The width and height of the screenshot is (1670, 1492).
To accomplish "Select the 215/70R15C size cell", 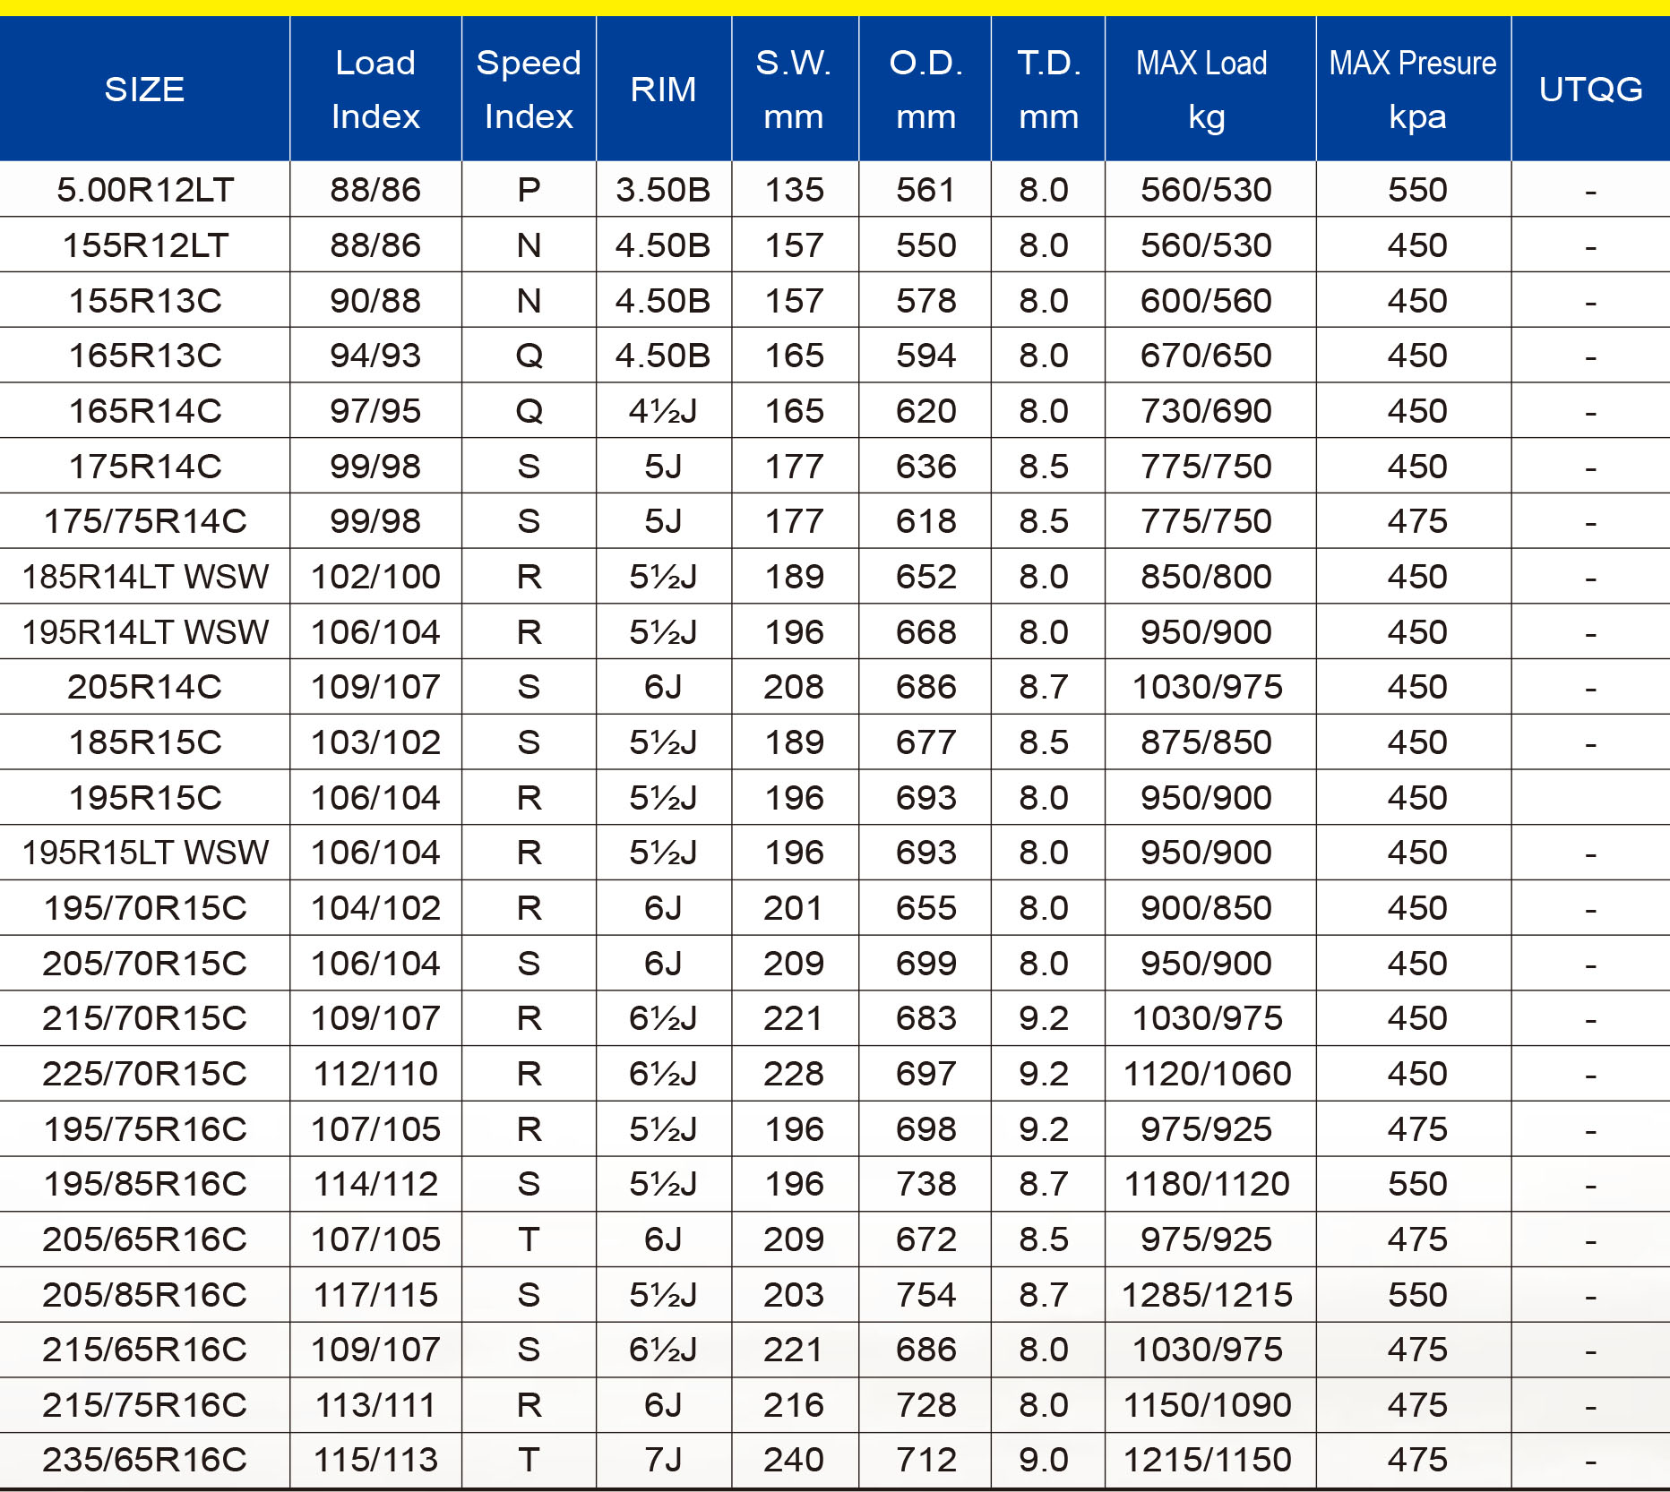I will tap(144, 1018).
